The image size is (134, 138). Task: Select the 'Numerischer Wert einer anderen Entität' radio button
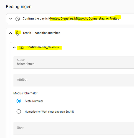click(x=19, y=112)
